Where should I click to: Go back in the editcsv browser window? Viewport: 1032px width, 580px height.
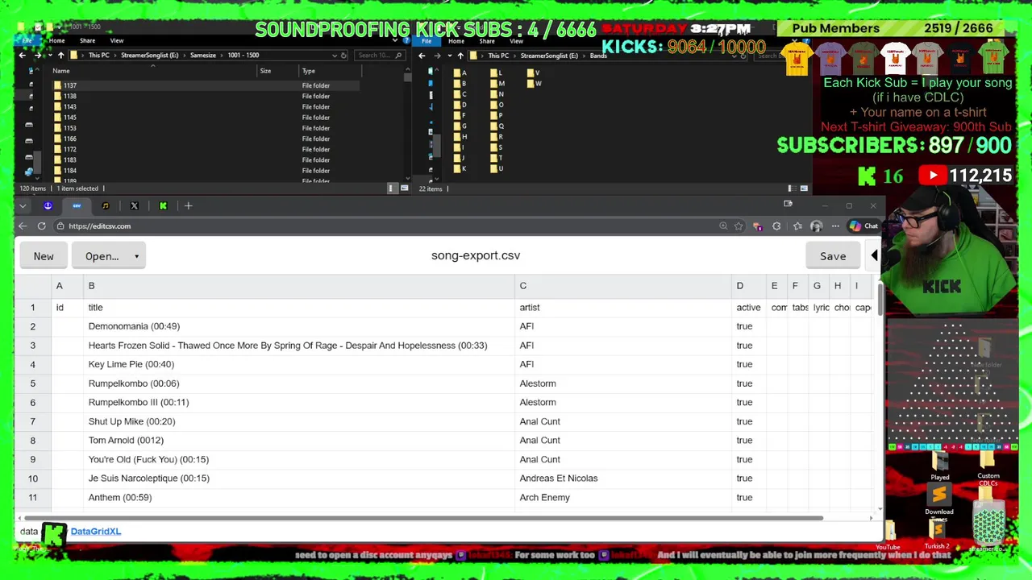coord(23,226)
